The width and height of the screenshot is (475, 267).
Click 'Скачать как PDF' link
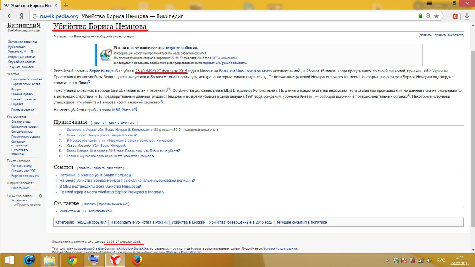tap(23, 171)
